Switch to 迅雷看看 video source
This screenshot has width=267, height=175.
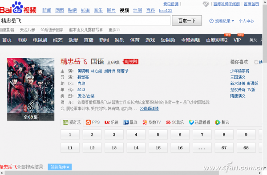click(x=199, y=122)
